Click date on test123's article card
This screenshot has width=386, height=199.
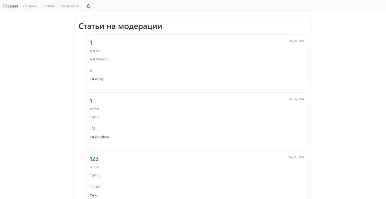(x=296, y=41)
